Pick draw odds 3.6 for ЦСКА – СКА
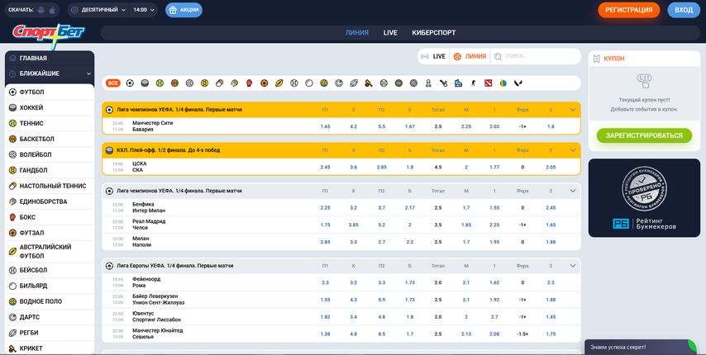Image resolution: width=706 pixels, height=355 pixels. (x=354, y=167)
